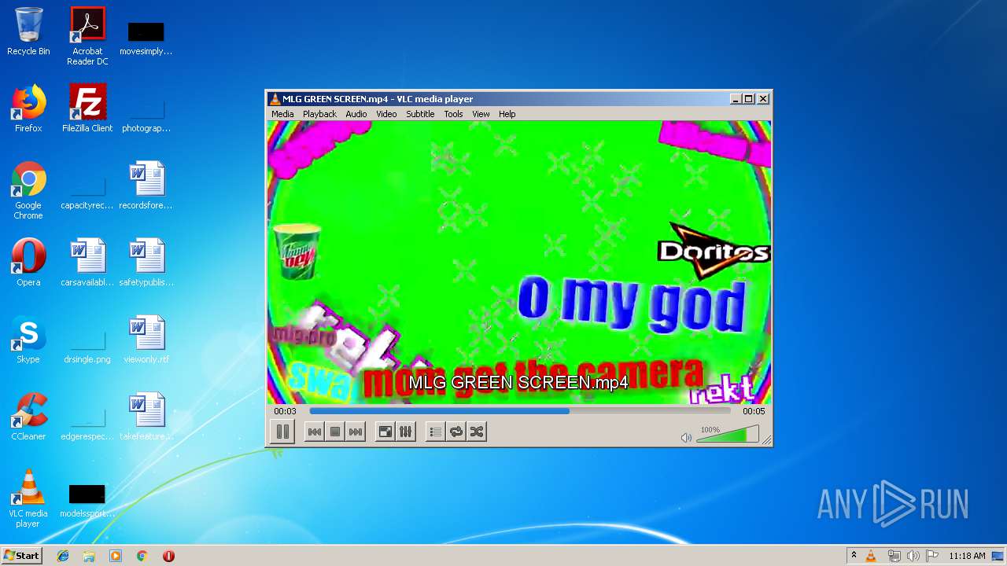Click the VLC cone icon in title bar
The width and height of the screenshot is (1007, 566).
click(x=275, y=99)
